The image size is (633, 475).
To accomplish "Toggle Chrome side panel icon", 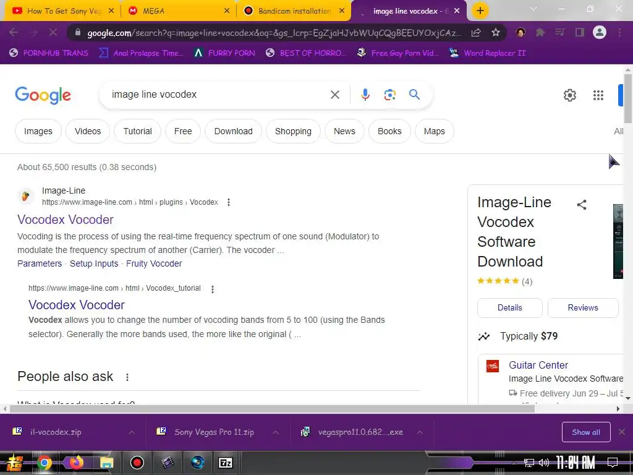I will (580, 32).
